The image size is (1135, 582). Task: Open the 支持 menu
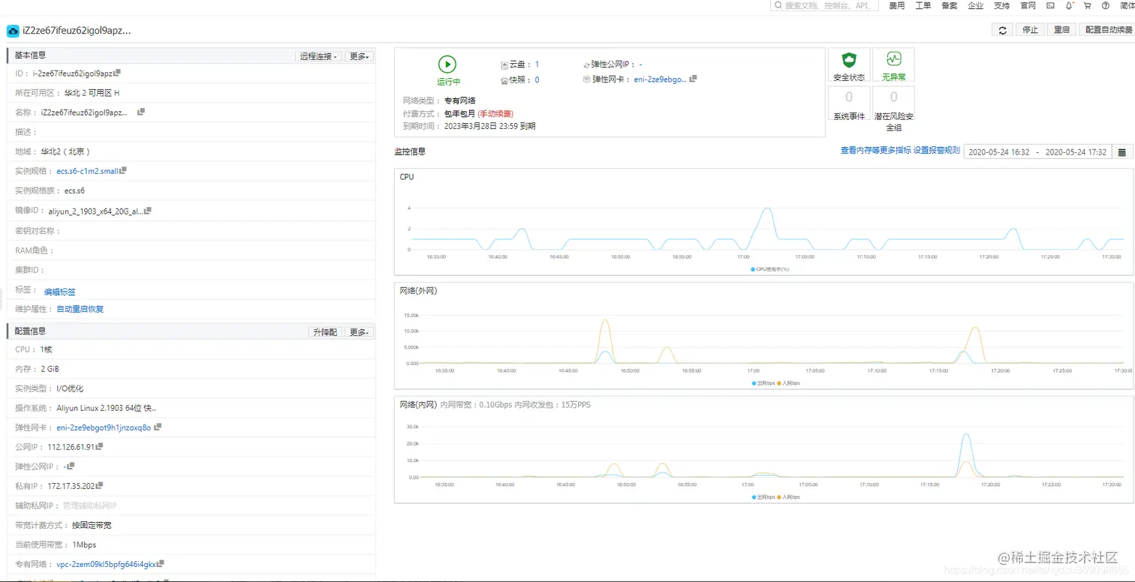[1001, 5]
